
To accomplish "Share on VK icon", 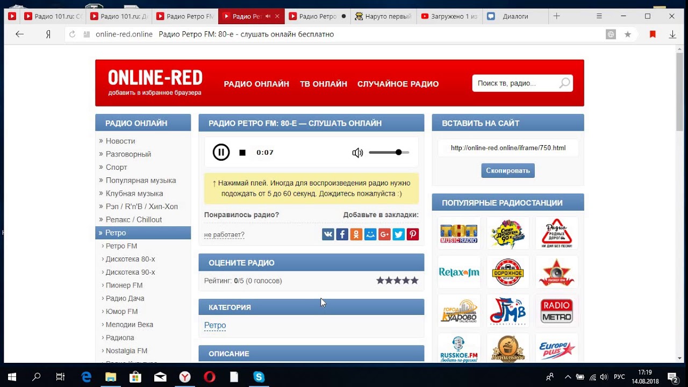I will [x=328, y=234].
